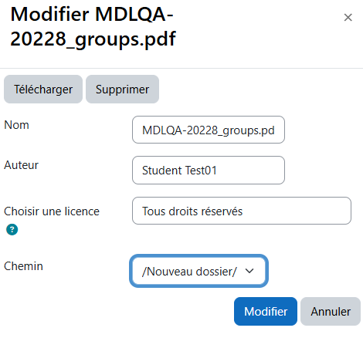Cancel the edit with the Annuler button

tap(331, 312)
